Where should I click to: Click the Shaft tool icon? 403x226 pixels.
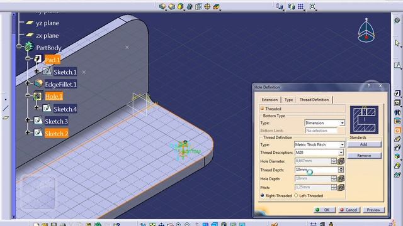[397, 112]
